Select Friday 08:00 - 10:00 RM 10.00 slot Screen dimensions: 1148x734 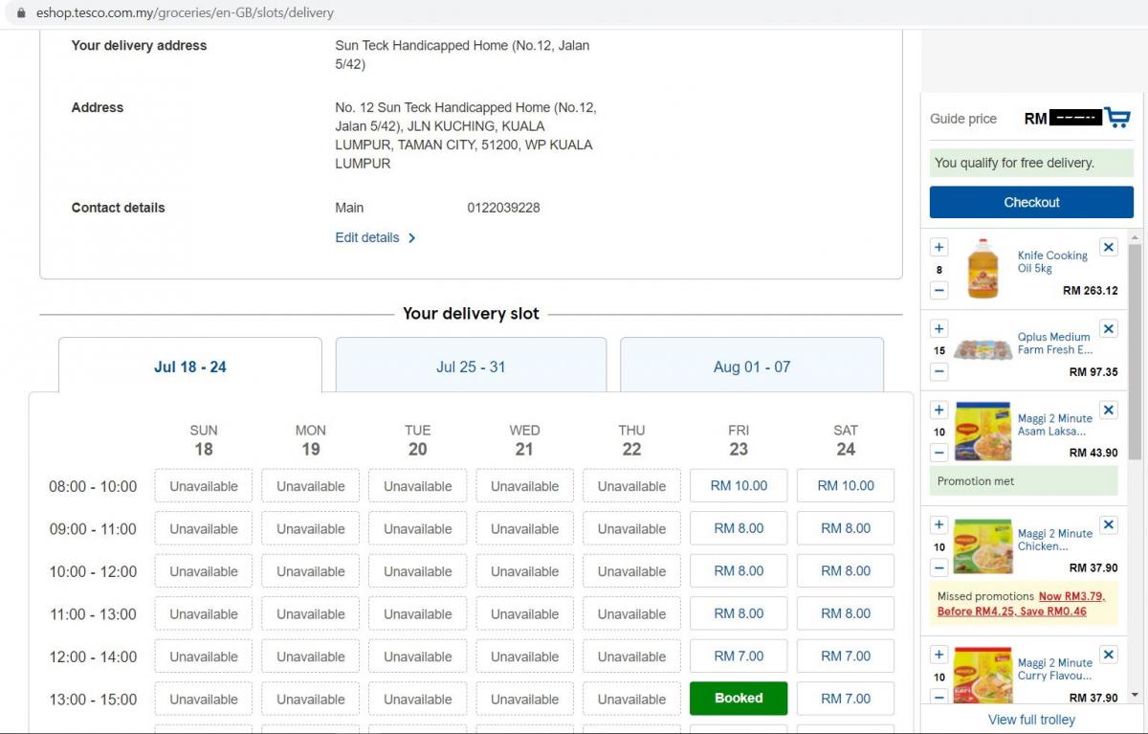pyautogui.click(x=739, y=485)
